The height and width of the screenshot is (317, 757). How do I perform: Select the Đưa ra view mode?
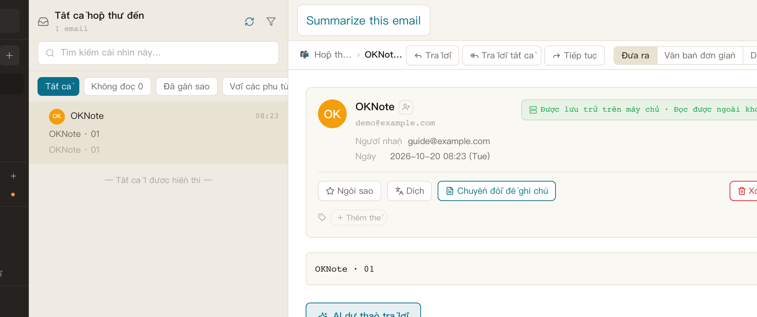(635, 55)
